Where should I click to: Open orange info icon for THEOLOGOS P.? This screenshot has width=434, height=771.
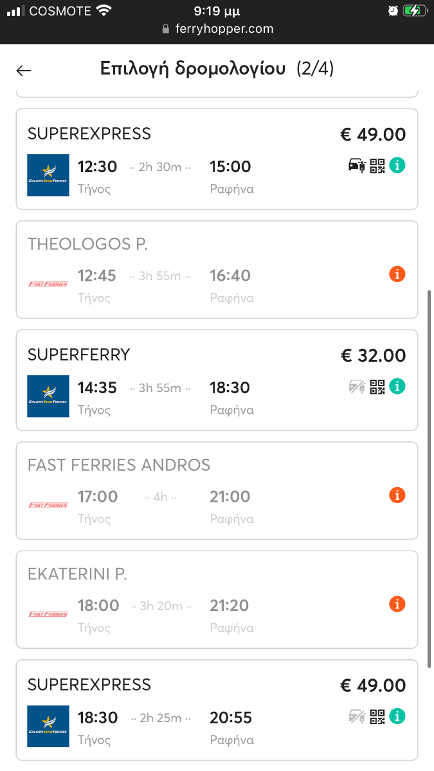(x=397, y=274)
